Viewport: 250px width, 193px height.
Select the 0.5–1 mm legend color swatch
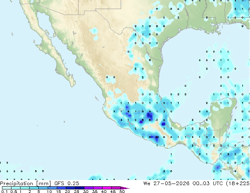16,188
